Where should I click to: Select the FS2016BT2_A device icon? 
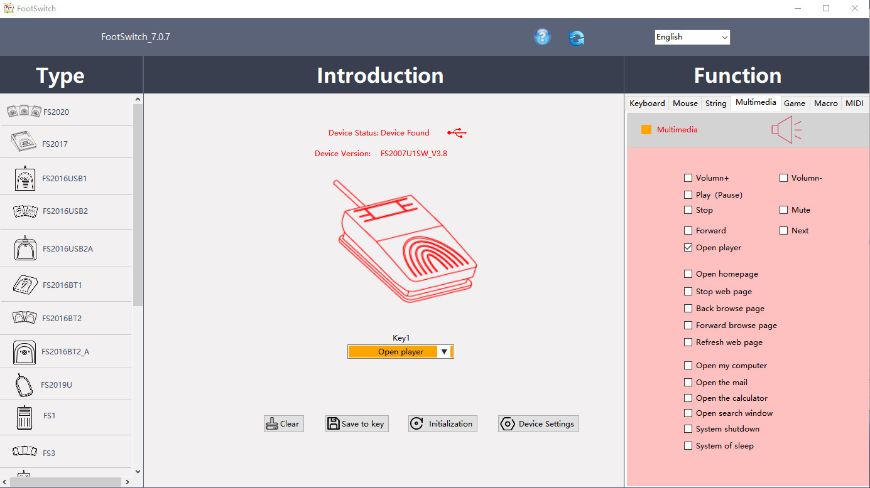pyautogui.click(x=24, y=352)
